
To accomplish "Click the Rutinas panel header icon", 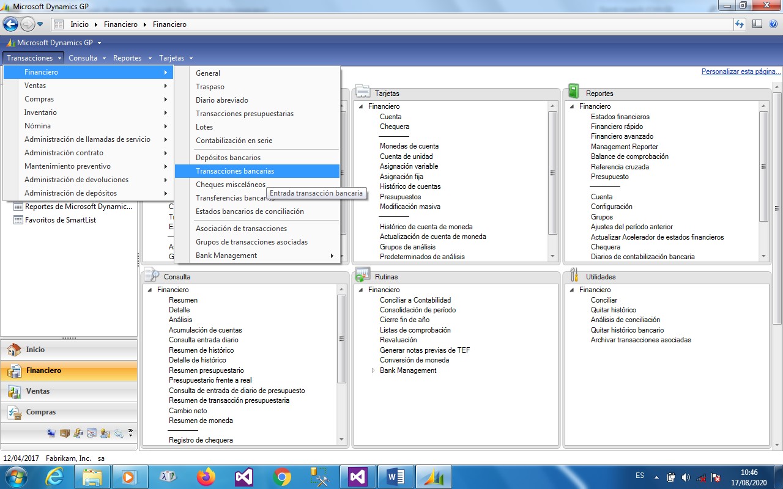I will (362, 275).
